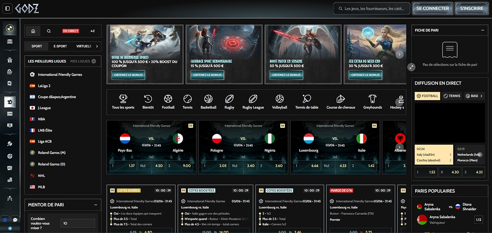This screenshot has width=492, height=233.
Task: Select 1.12 odds for Aryna Sabalenka
Action: (479, 220)
